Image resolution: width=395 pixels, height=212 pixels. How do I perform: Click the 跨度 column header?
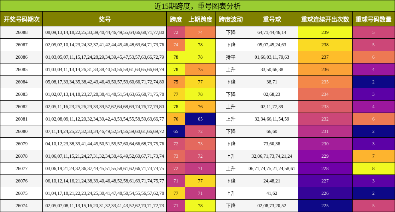click(176, 19)
